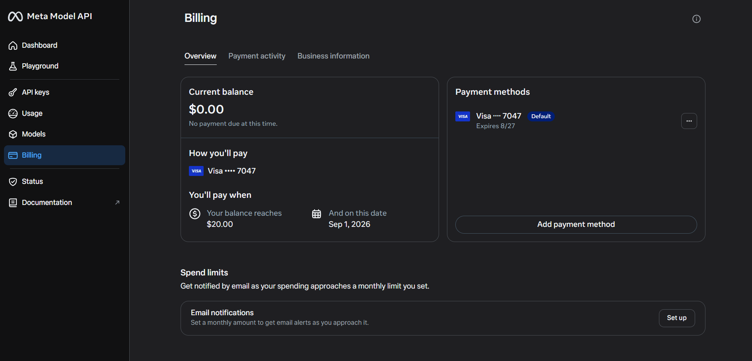Click the Spend limits heading
This screenshot has width=752, height=361.
204,273
